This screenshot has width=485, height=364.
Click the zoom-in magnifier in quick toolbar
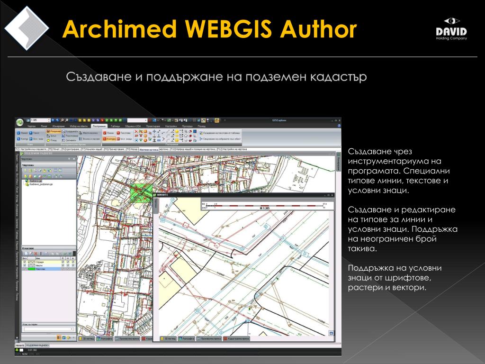(62, 120)
